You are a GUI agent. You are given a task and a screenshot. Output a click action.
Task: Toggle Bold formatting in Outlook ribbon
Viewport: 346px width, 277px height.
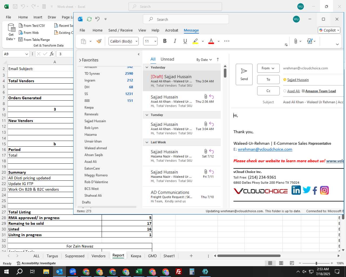[x=165, y=41]
